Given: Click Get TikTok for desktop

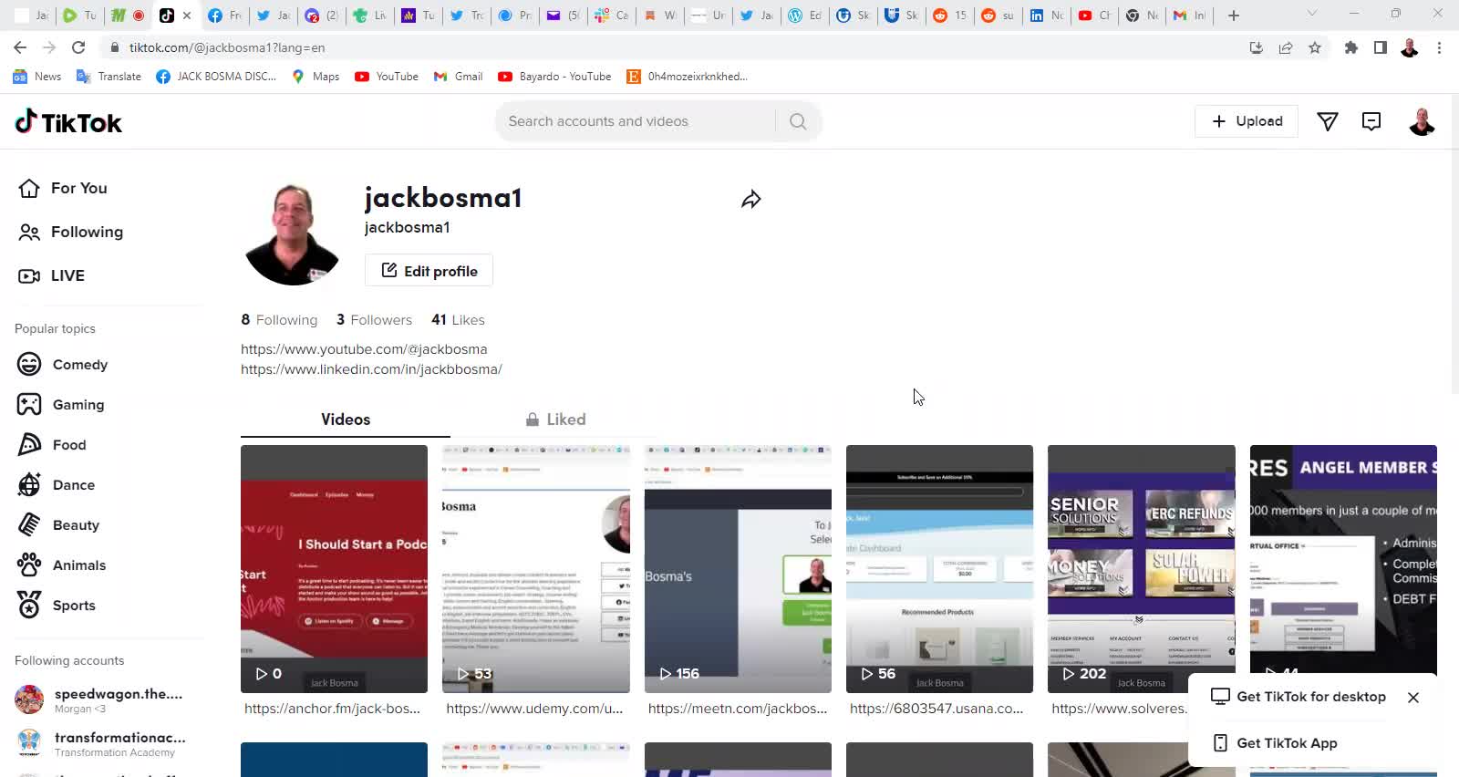Looking at the screenshot, I should (x=1299, y=697).
